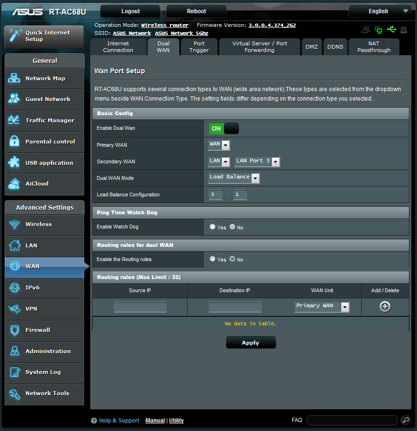Click Parental control padlock icon

point(14,141)
